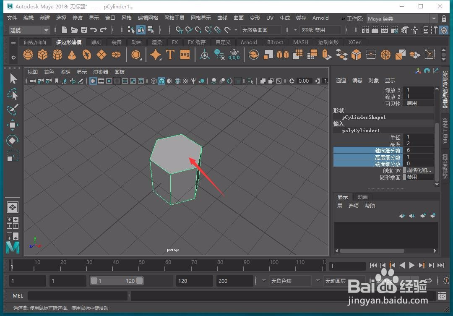Toggle select by object type mode
Image resolution: width=453 pixels, height=316 pixels.
(141, 30)
